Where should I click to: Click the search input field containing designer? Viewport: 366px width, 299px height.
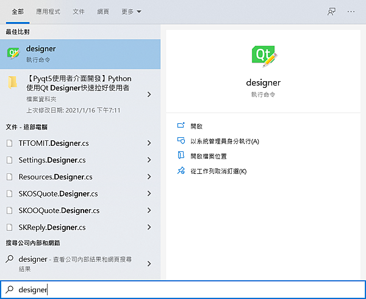[183, 290]
